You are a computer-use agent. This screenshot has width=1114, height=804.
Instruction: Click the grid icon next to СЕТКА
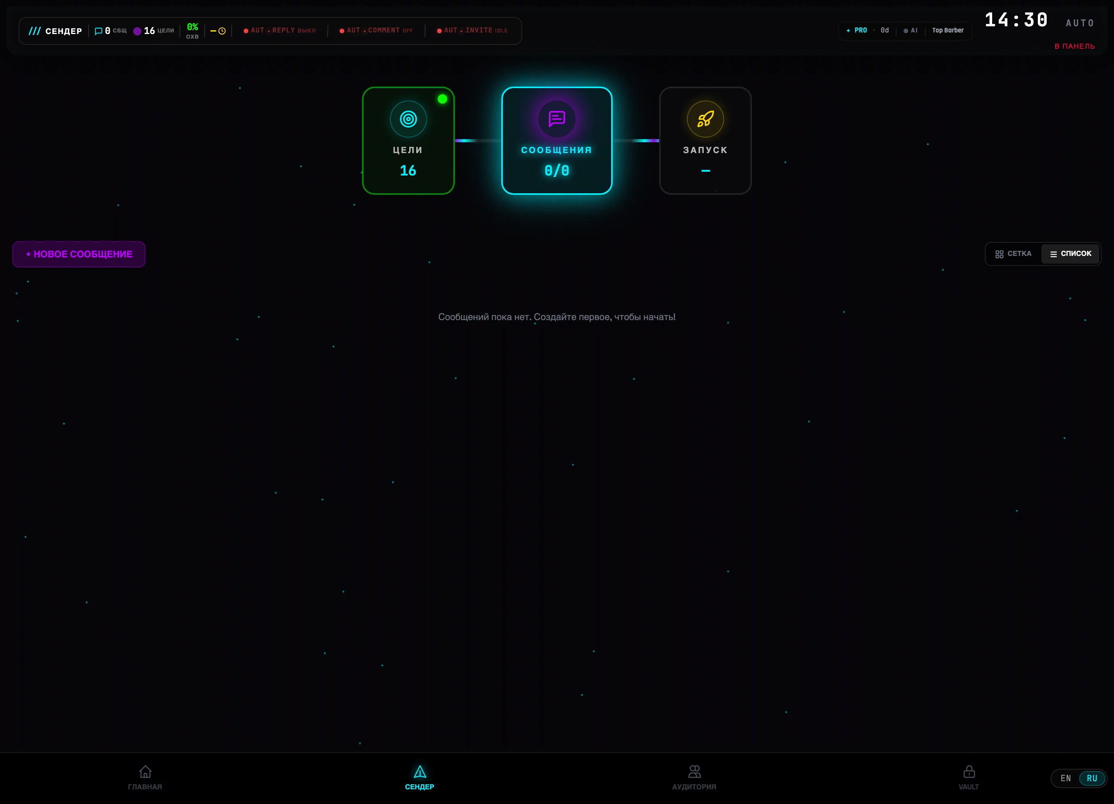click(x=999, y=254)
